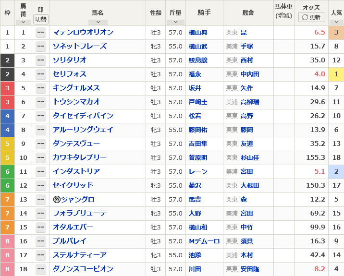Open trainer page for 中内田
The height and width of the screenshot is (276, 344).
[250, 74]
